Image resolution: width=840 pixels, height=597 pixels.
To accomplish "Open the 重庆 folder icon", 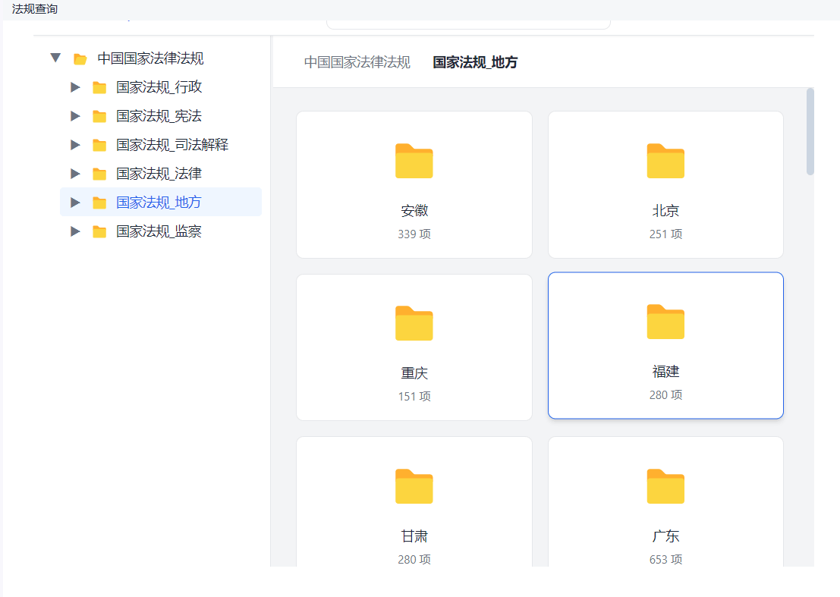I will pos(414,323).
